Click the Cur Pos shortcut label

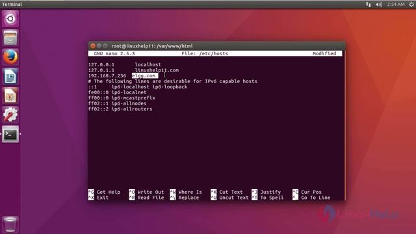(311, 192)
